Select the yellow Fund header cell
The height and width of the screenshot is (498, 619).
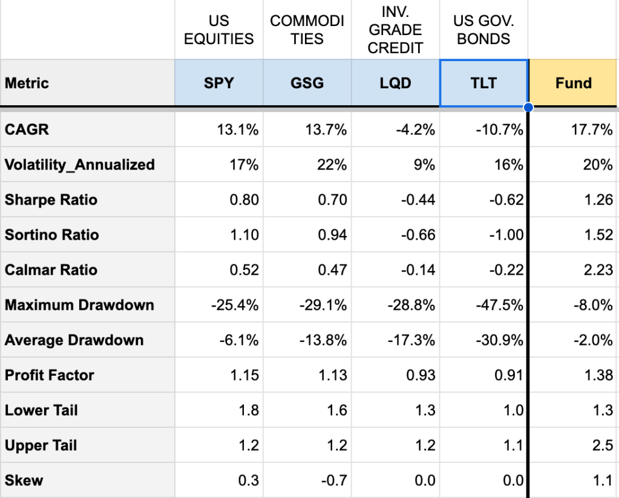click(573, 83)
